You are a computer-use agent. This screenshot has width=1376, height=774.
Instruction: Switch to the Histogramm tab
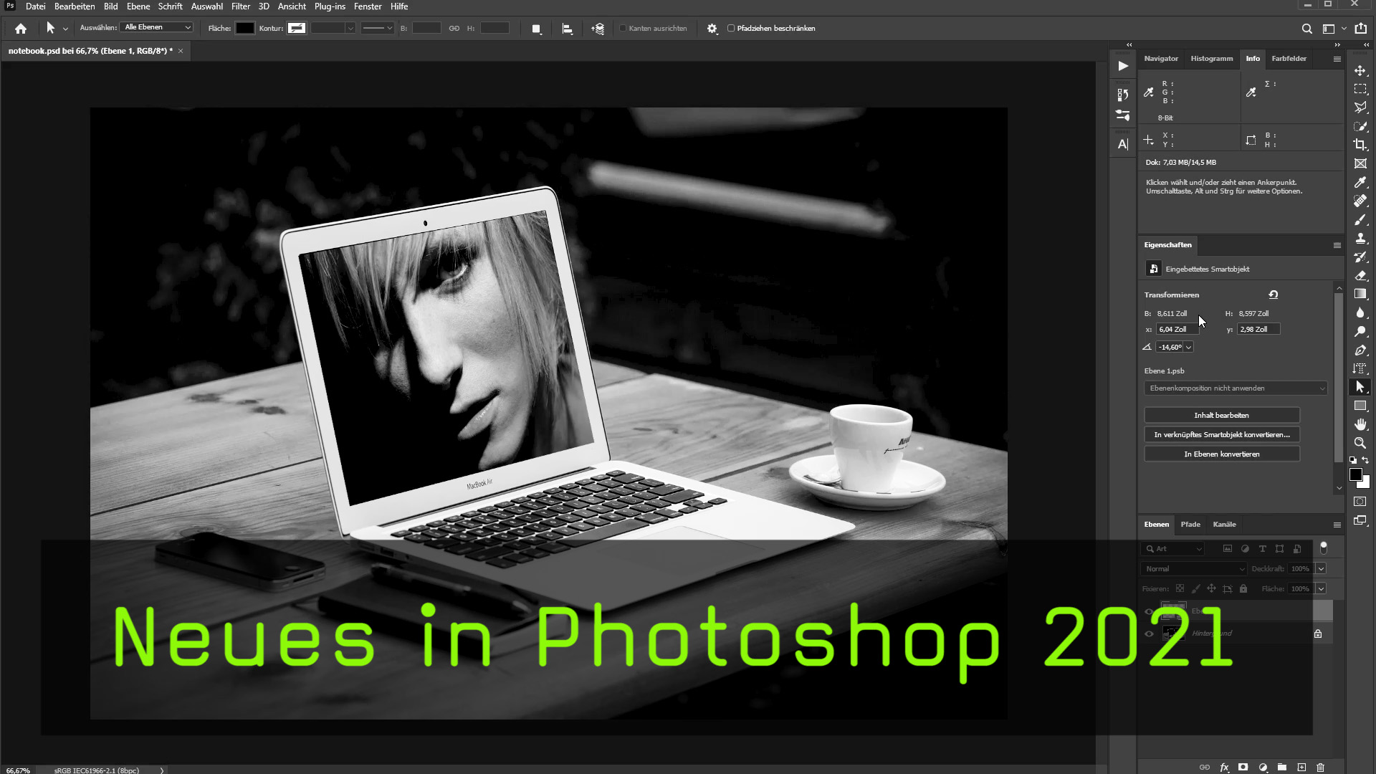(x=1211, y=59)
